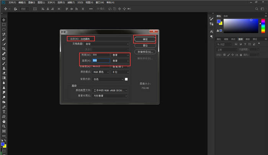Select the Move tool in the toolbar
The image size is (268, 155).
(4, 20)
